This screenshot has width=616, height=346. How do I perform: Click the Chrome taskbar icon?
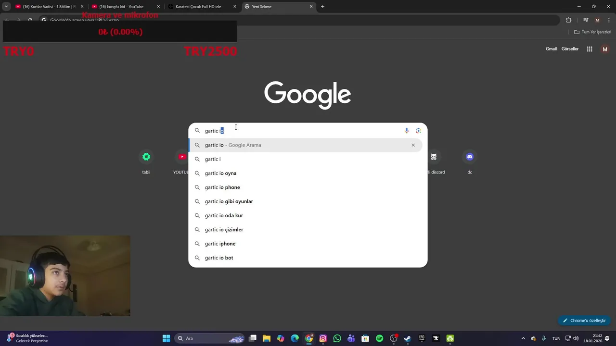(x=309, y=338)
